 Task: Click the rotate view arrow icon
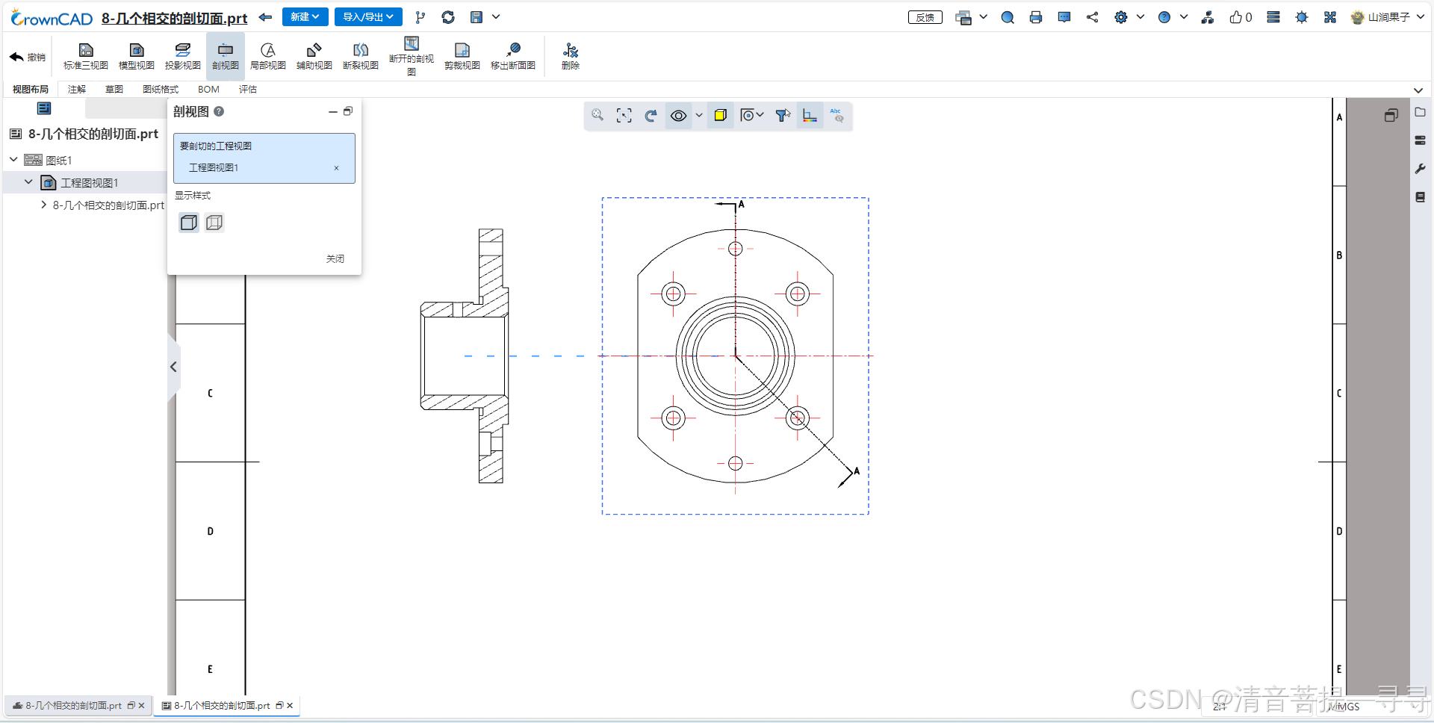click(651, 115)
